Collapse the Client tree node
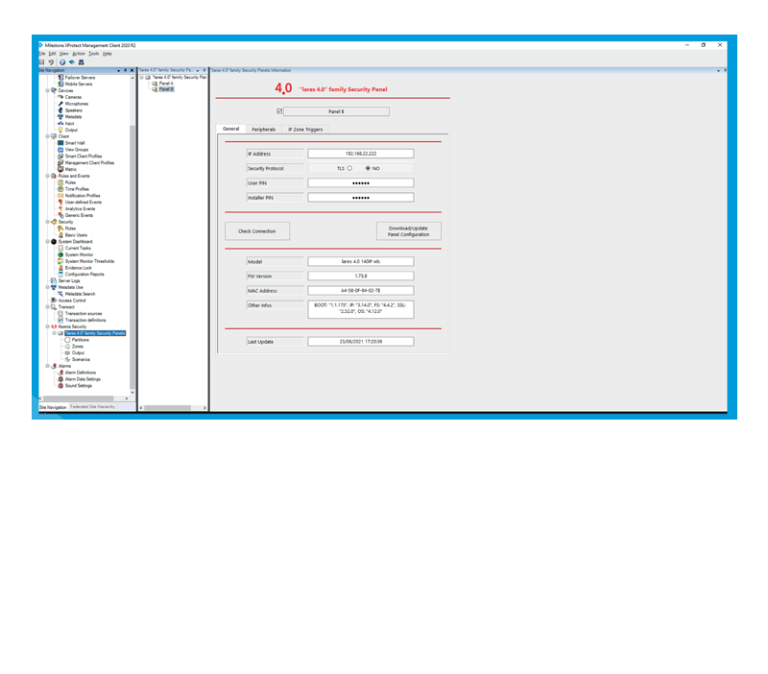 [47, 136]
